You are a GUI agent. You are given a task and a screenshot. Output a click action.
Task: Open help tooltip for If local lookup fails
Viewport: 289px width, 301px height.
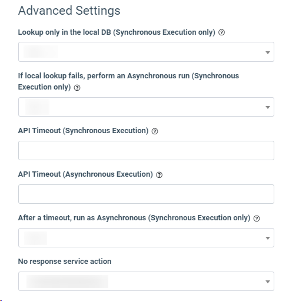[x=77, y=88]
